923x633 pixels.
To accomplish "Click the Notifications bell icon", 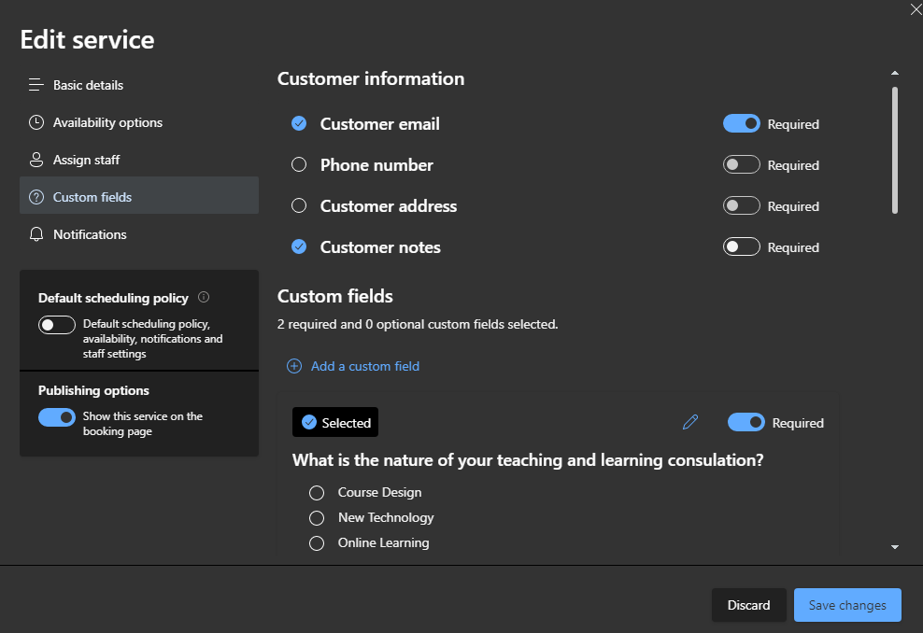I will coord(36,234).
